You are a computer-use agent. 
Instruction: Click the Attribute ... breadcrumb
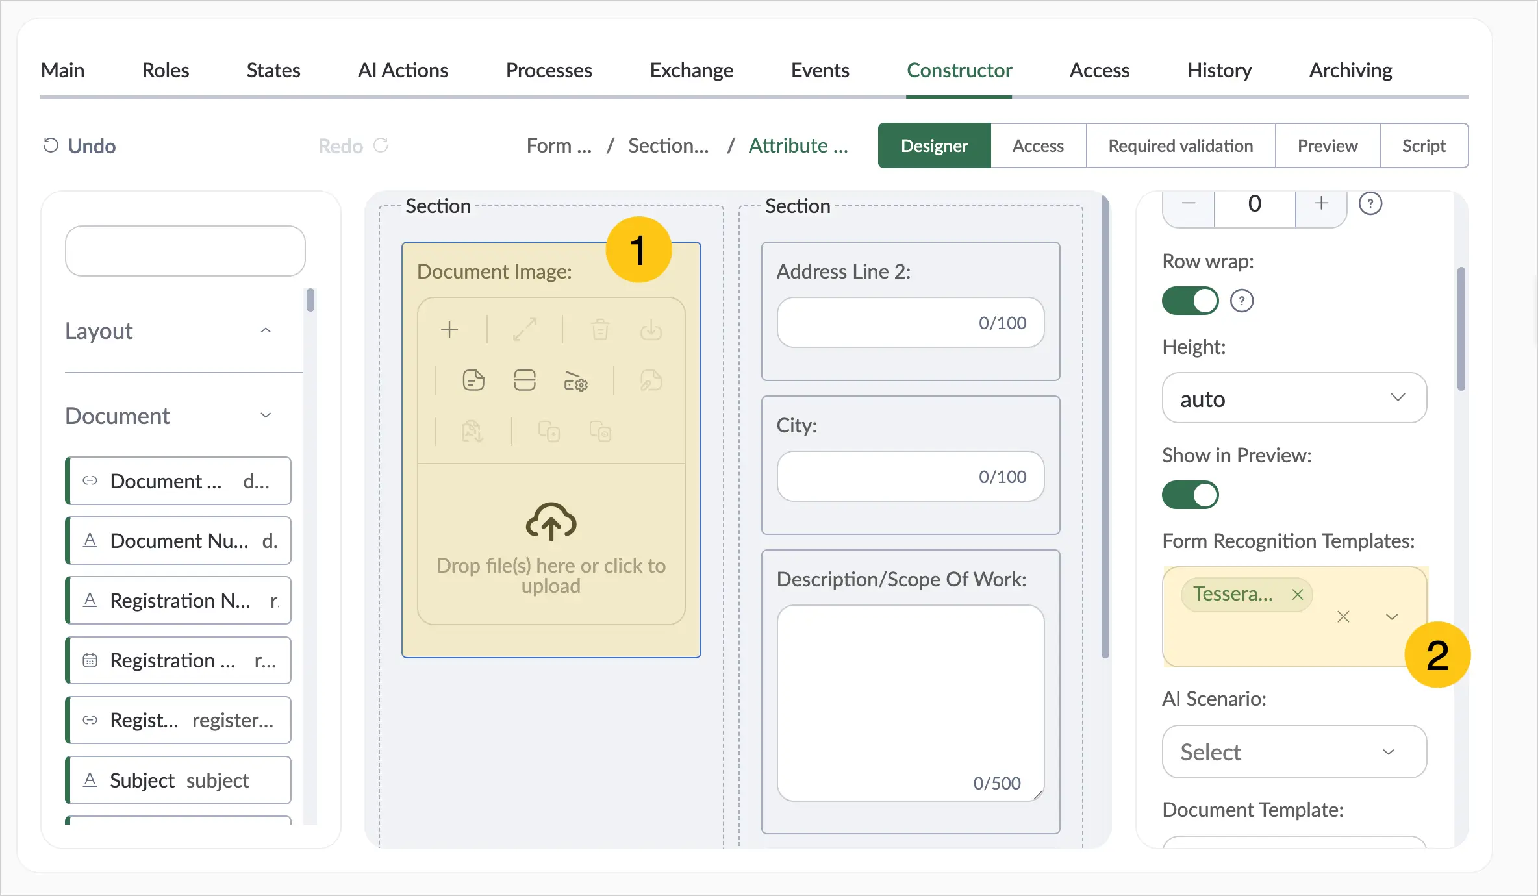pyautogui.click(x=798, y=145)
